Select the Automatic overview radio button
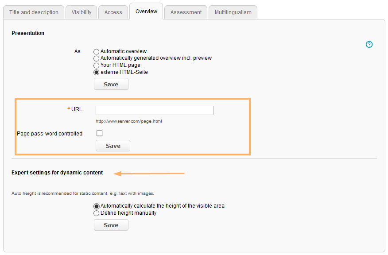The width and height of the screenshot is (388, 255). click(x=96, y=51)
